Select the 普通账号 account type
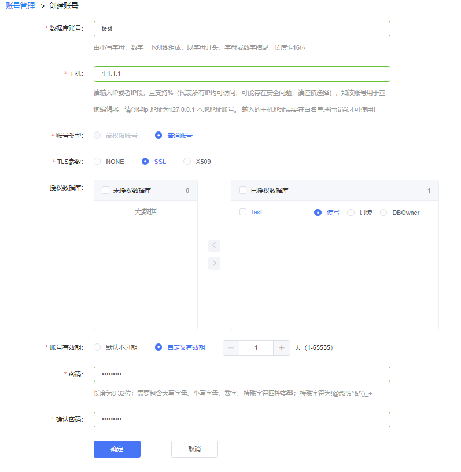Image resolution: width=461 pixels, height=472 pixels. point(158,136)
